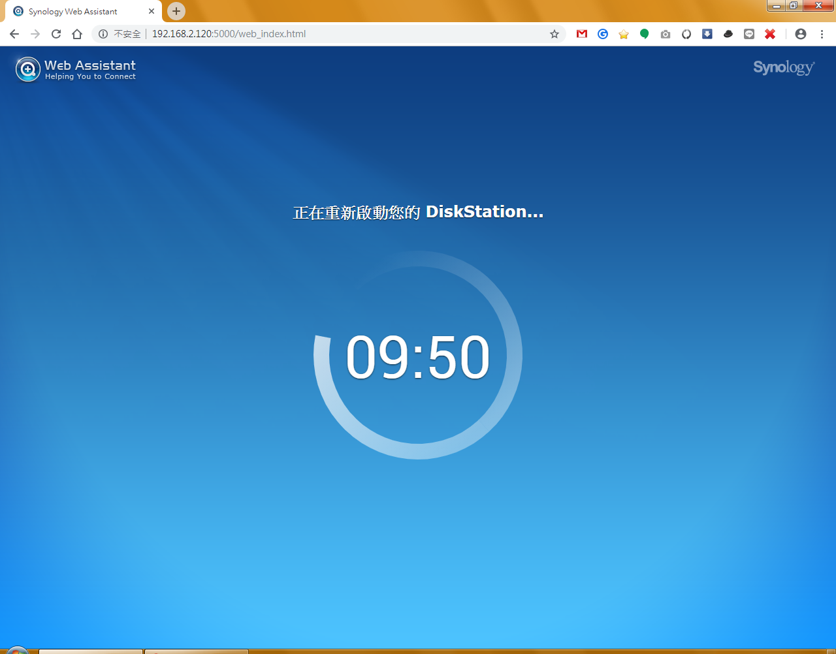Click the 09:50 countdown timer
This screenshot has height=654, width=836.
pos(418,356)
